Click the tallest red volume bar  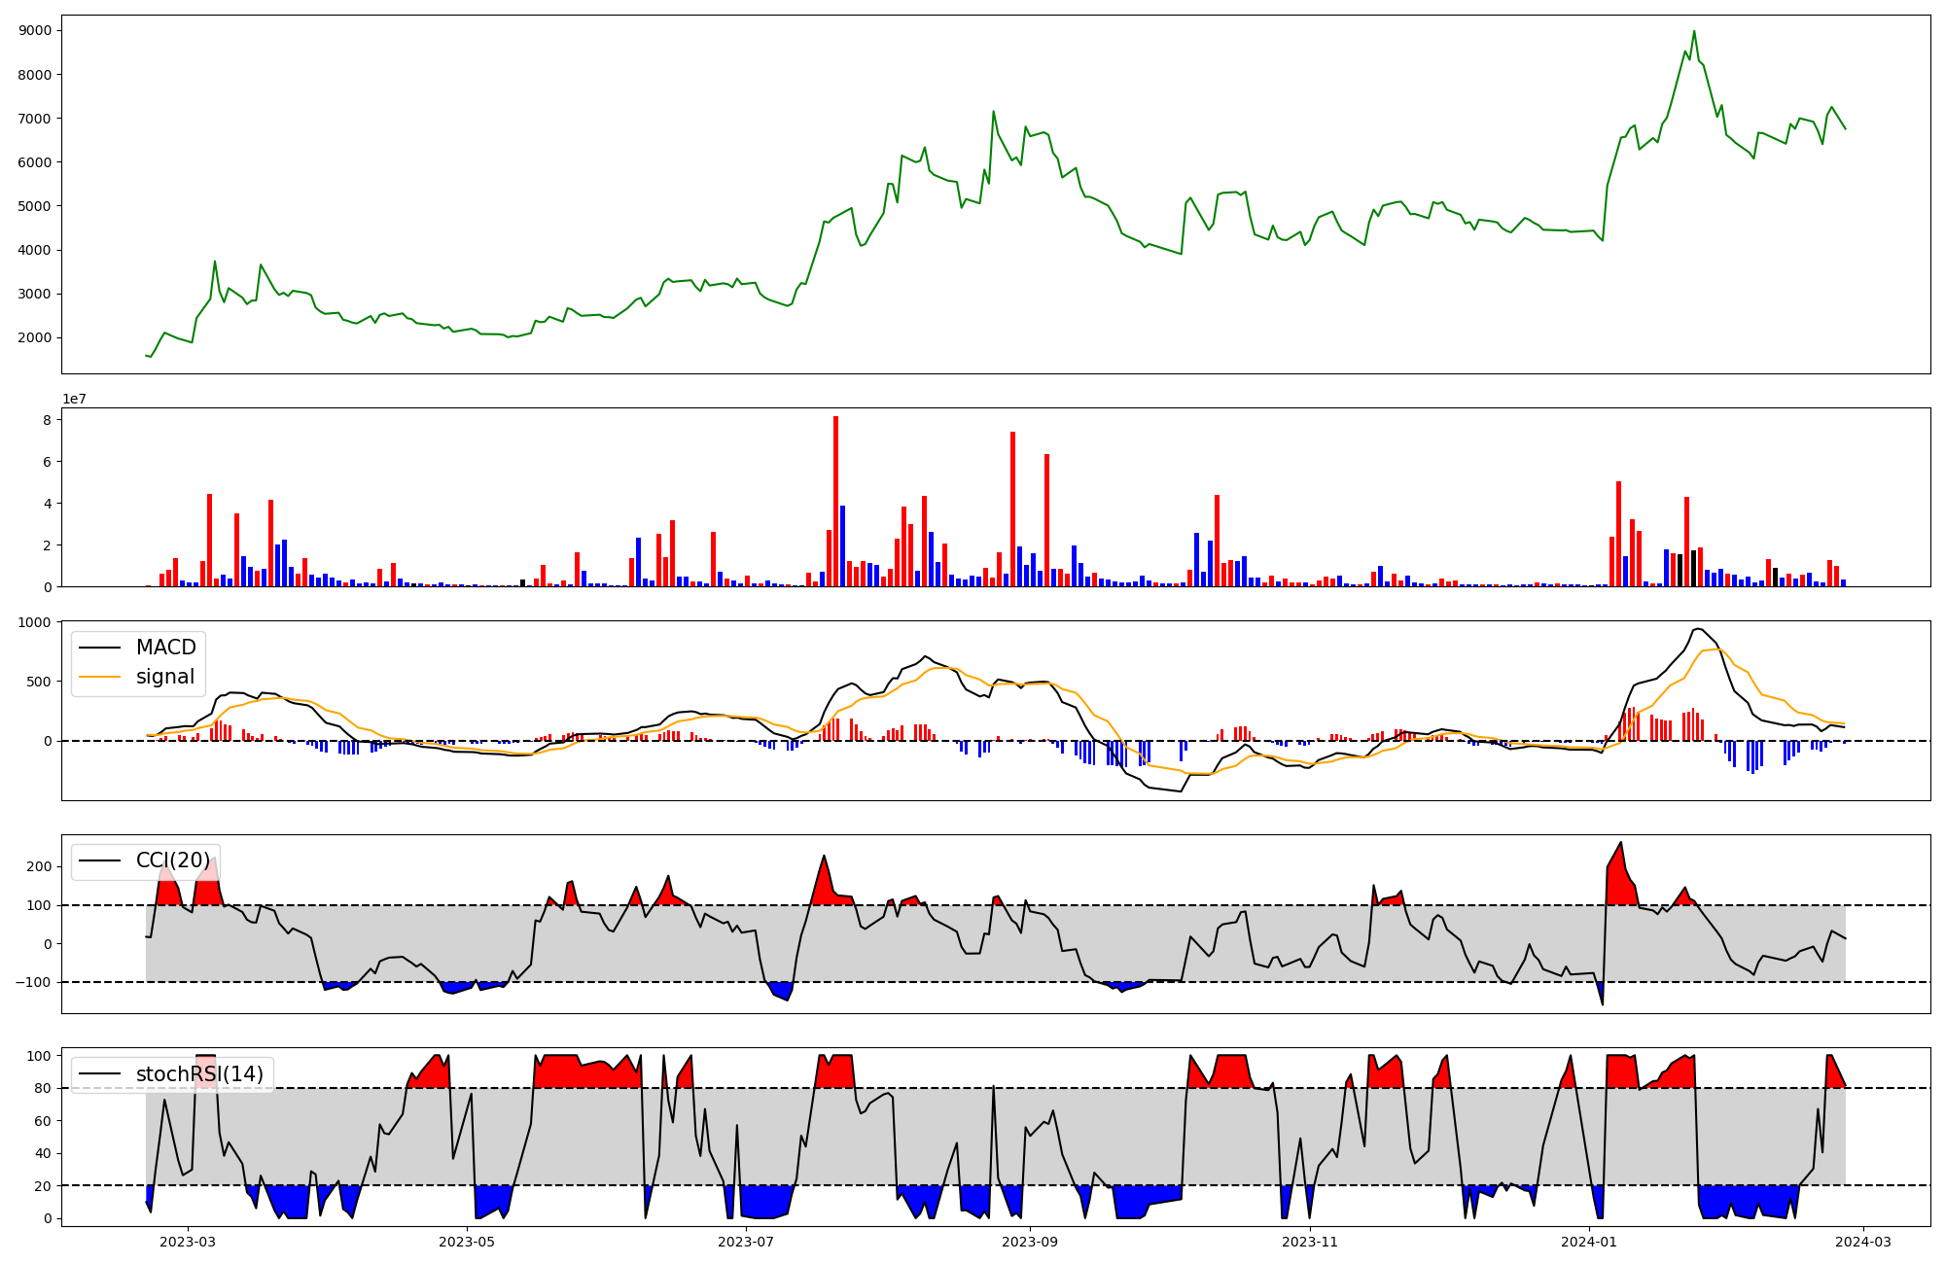[835, 501]
